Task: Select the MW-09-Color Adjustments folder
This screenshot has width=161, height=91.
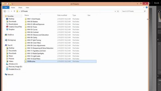Action: 36,45
